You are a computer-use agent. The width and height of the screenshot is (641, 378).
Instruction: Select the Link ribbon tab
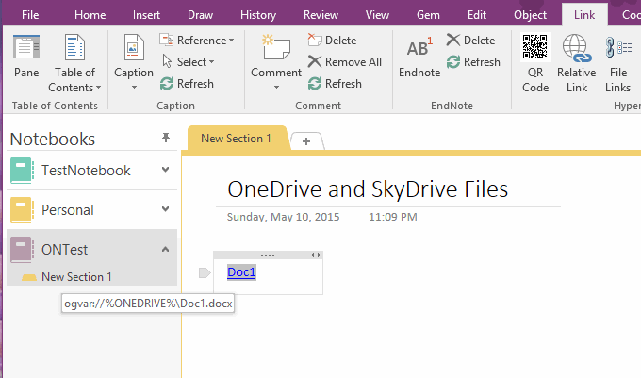tap(584, 15)
